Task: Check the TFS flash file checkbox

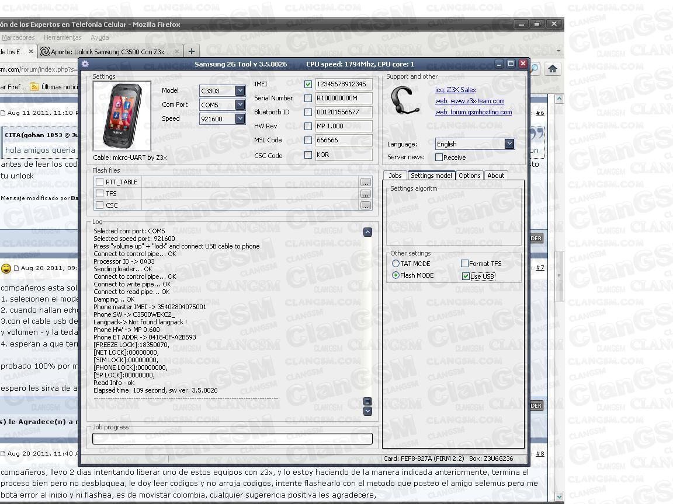Action: point(99,193)
